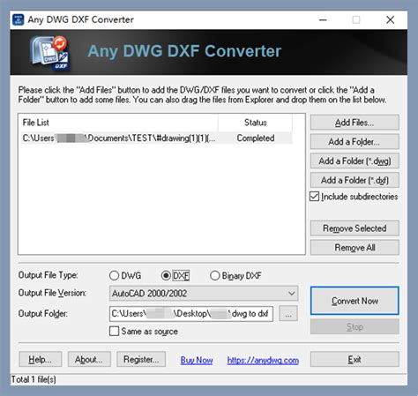Click the disabled Stop button
The width and height of the screenshot is (418, 396).
[355, 327]
